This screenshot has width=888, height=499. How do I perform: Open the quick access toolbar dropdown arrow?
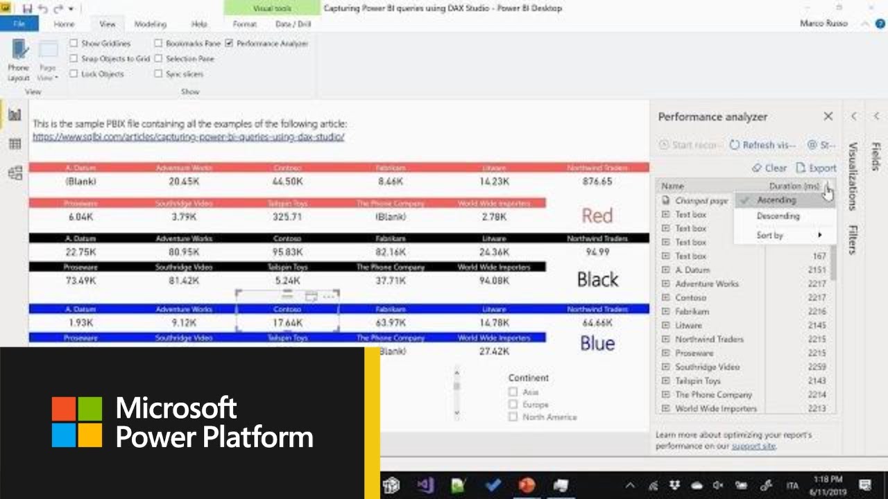71,9
